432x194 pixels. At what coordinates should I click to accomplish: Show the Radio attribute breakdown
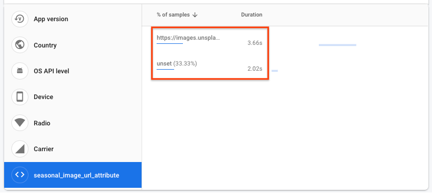(x=73, y=123)
